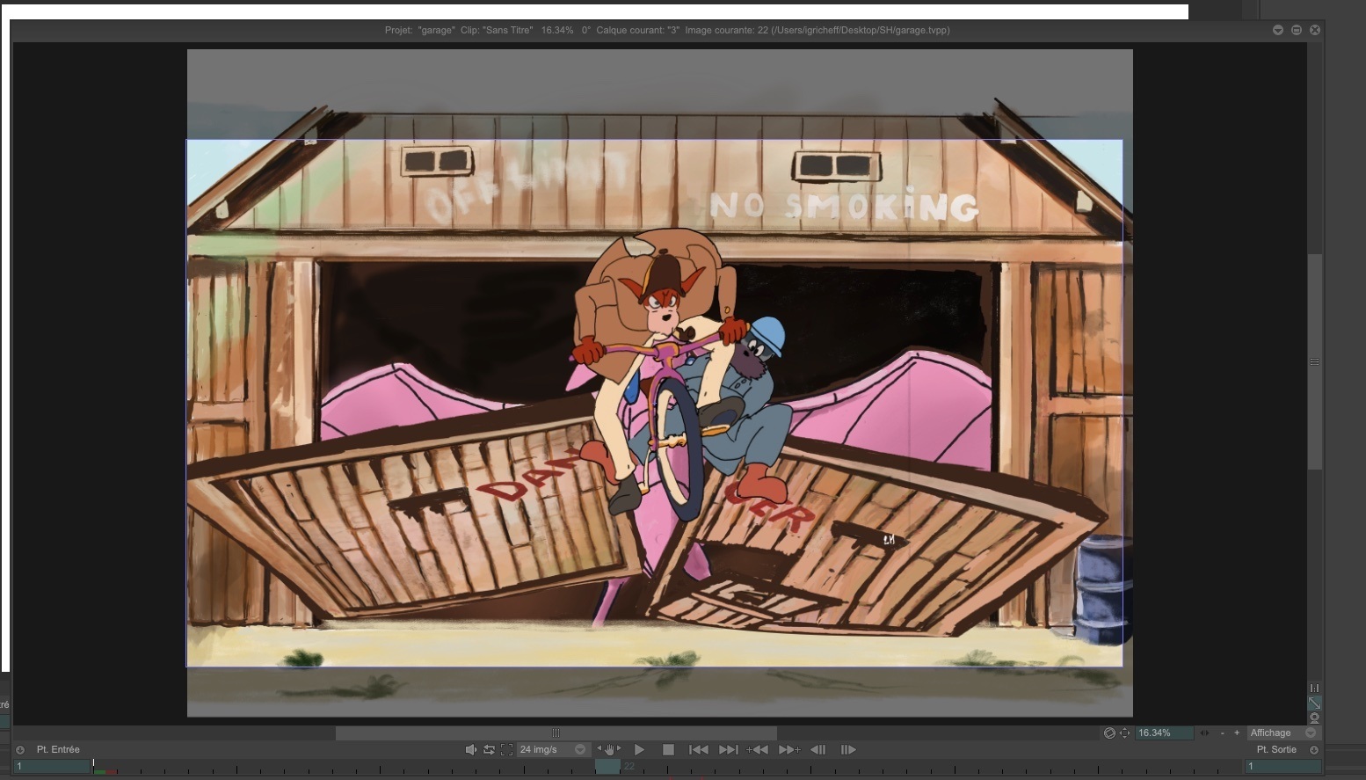Stop the playback
The image size is (1366, 780).
(x=668, y=750)
